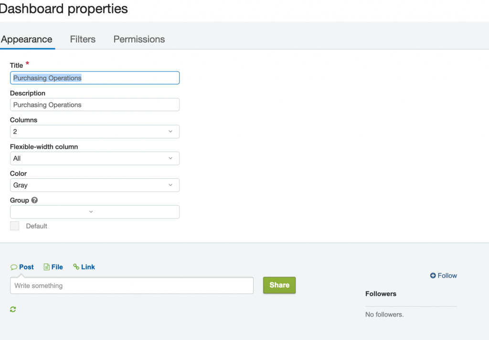Click the document icon beside File
The width and height of the screenshot is (489, 340).
46,267
